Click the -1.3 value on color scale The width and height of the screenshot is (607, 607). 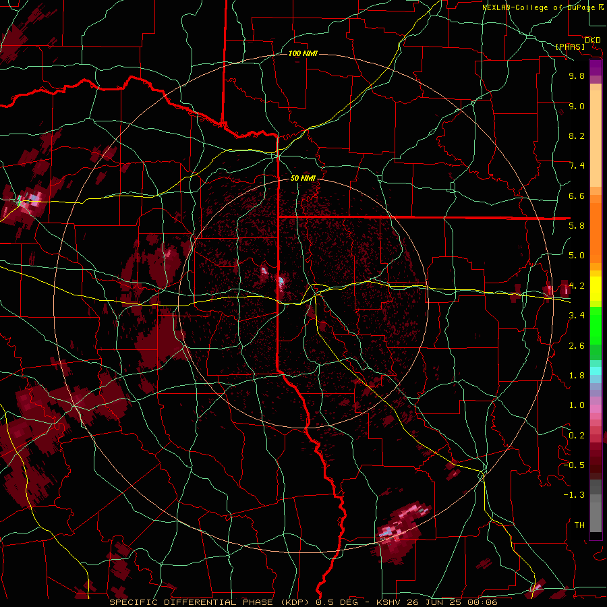pos(574,495)
